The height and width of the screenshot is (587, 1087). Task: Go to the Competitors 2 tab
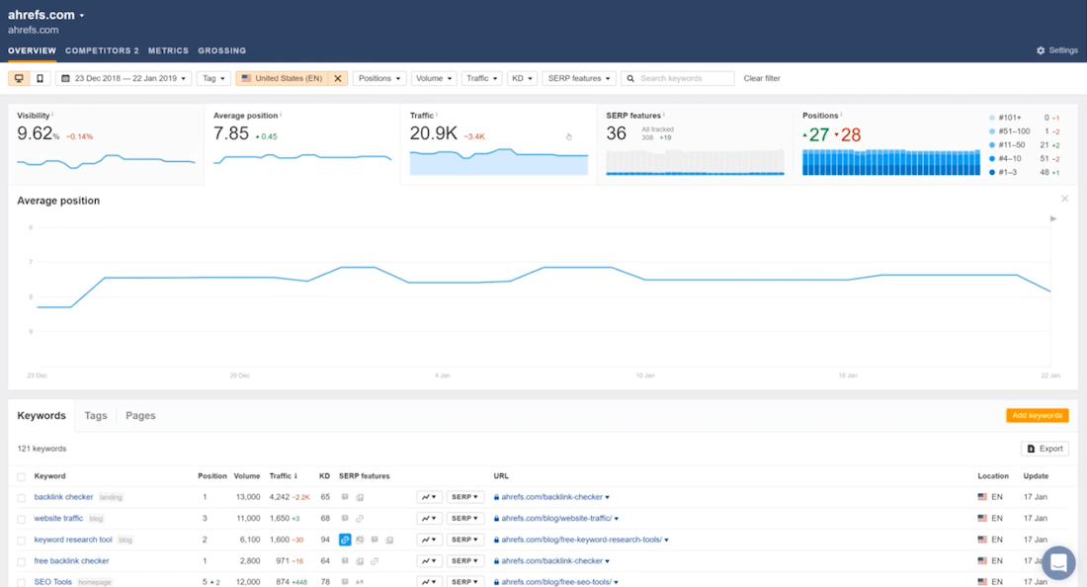pyautogui.click(x=102, y=50)
